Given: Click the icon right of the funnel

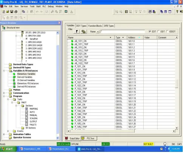Looking at the screenshot, I should pyautogui.click(x=84, y=32).
